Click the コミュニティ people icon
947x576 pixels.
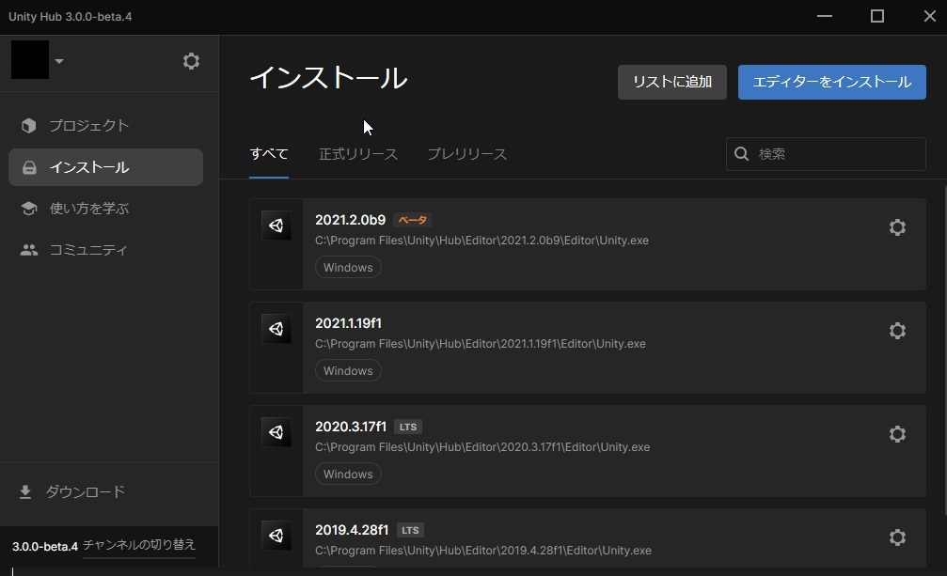28,250
